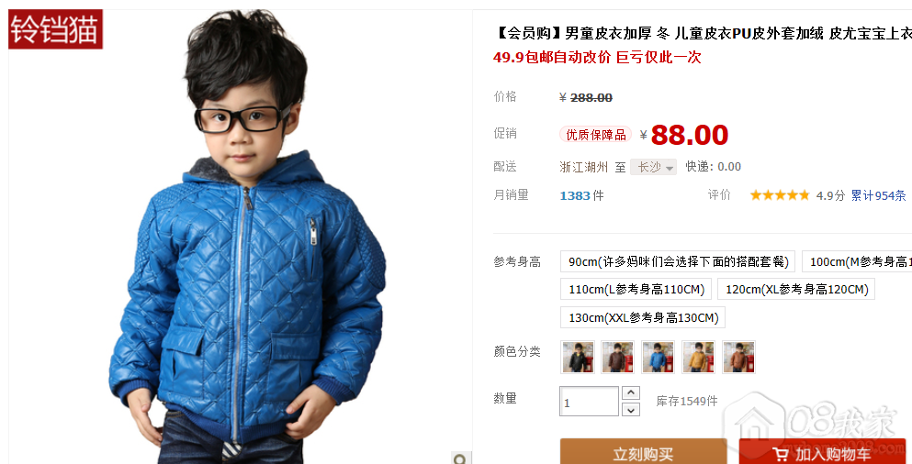This screenshot has height=464, width=912.
Task: Select the 90cm size option
Action: 678,261
